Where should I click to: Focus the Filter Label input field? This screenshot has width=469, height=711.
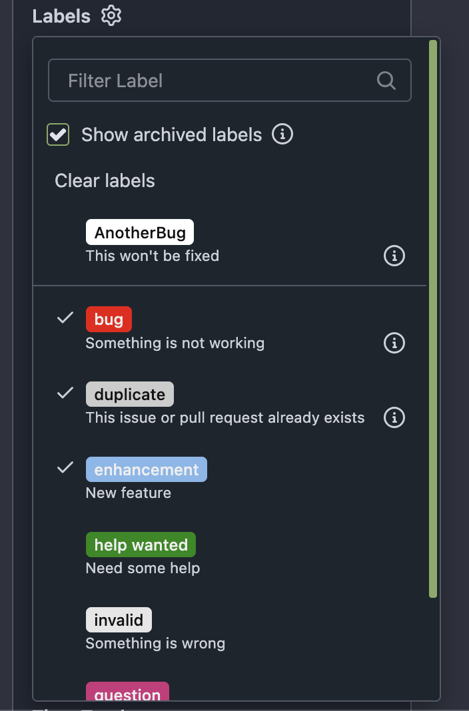tap(230, 81)
